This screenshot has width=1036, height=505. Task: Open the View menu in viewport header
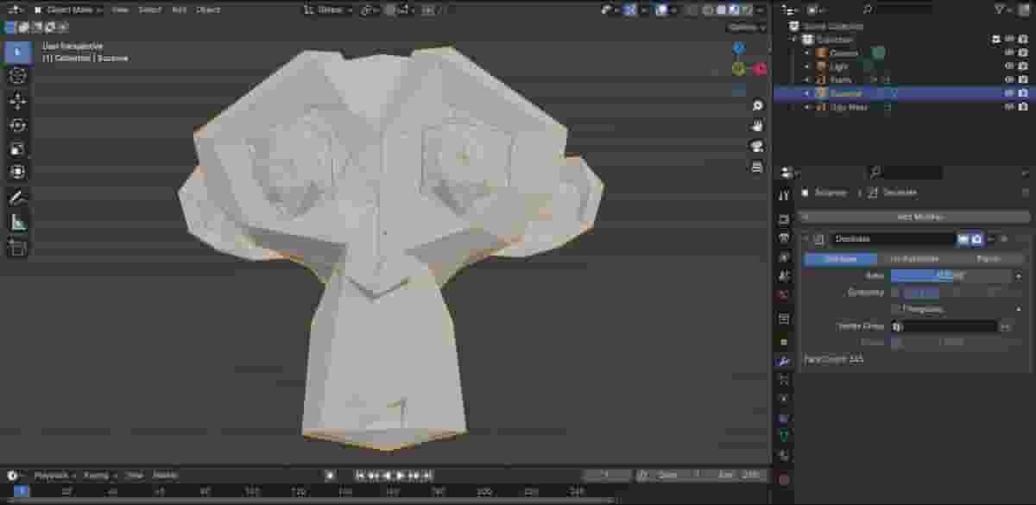click(120, 9)
